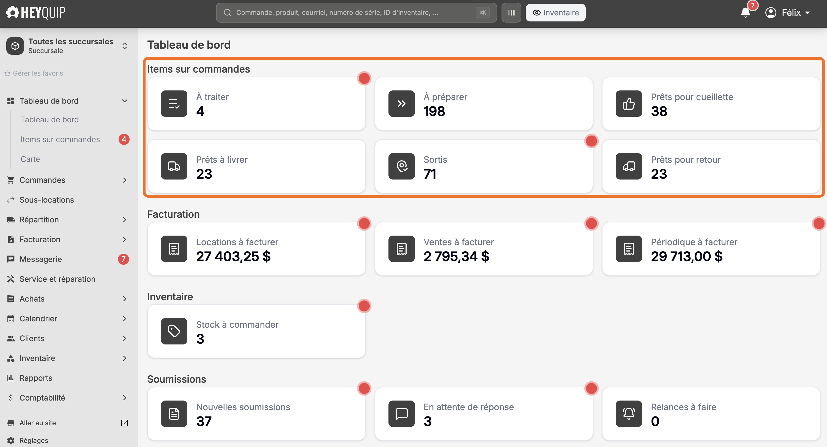The width and height of the screenshot is (827, 447).
Task: Click the Périodique à facturer receipt icon
Action: pos(629,249)
